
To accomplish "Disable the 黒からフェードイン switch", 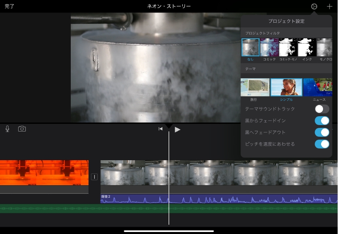I will pyautogui.click(x=322, y=121).
